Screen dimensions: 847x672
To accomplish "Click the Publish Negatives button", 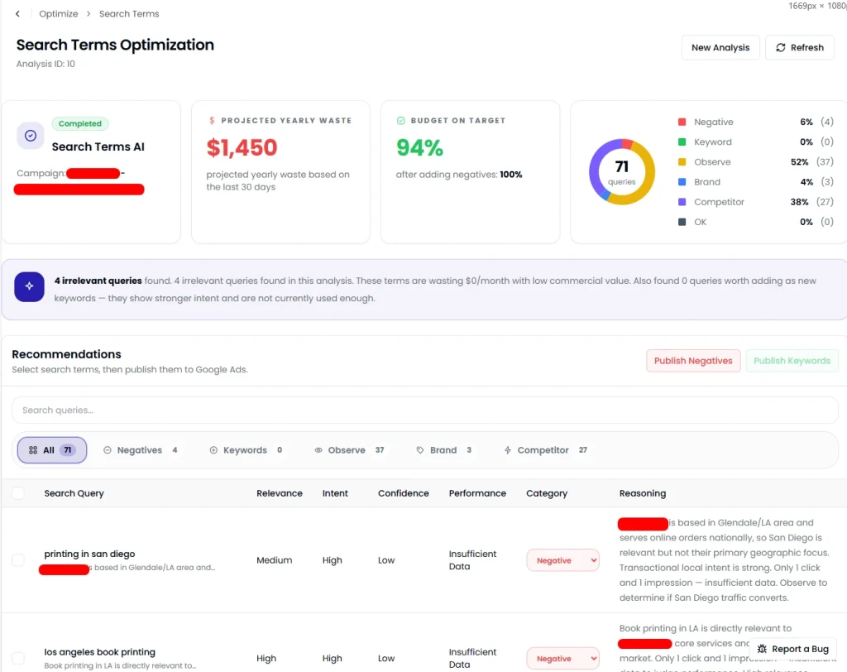I will click(693, 361).
